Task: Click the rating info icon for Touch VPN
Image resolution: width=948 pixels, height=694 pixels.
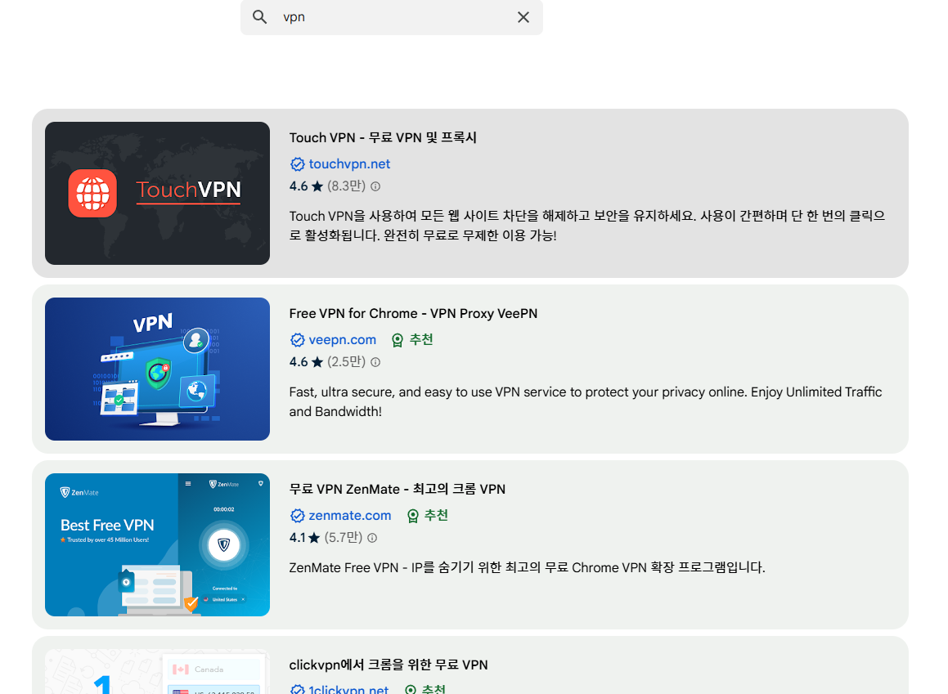Action: [375, 186]
